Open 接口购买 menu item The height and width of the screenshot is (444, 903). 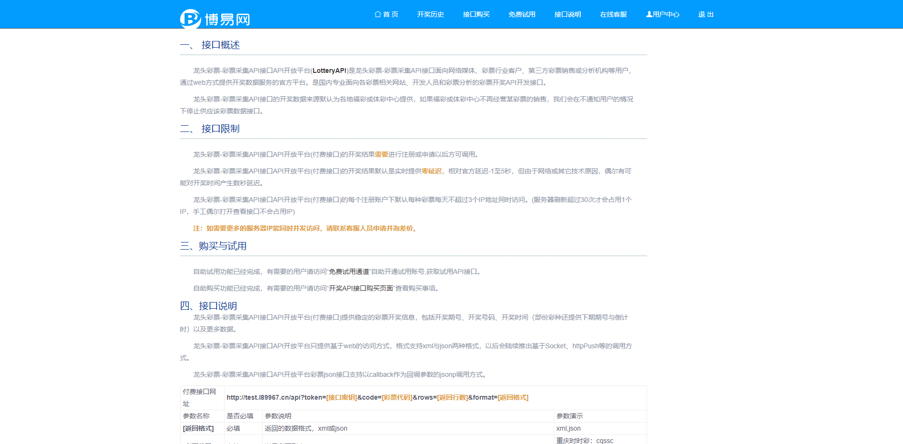pyautogui.click(x=476, y=14)
